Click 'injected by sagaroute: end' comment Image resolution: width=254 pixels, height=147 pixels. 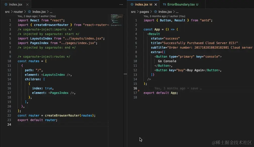(47, 48)
